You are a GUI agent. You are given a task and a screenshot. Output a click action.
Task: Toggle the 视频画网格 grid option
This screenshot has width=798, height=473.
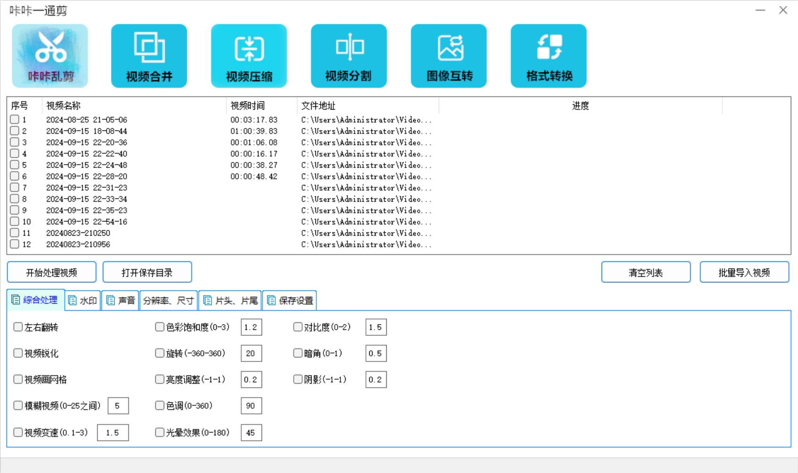pos(18,379)
